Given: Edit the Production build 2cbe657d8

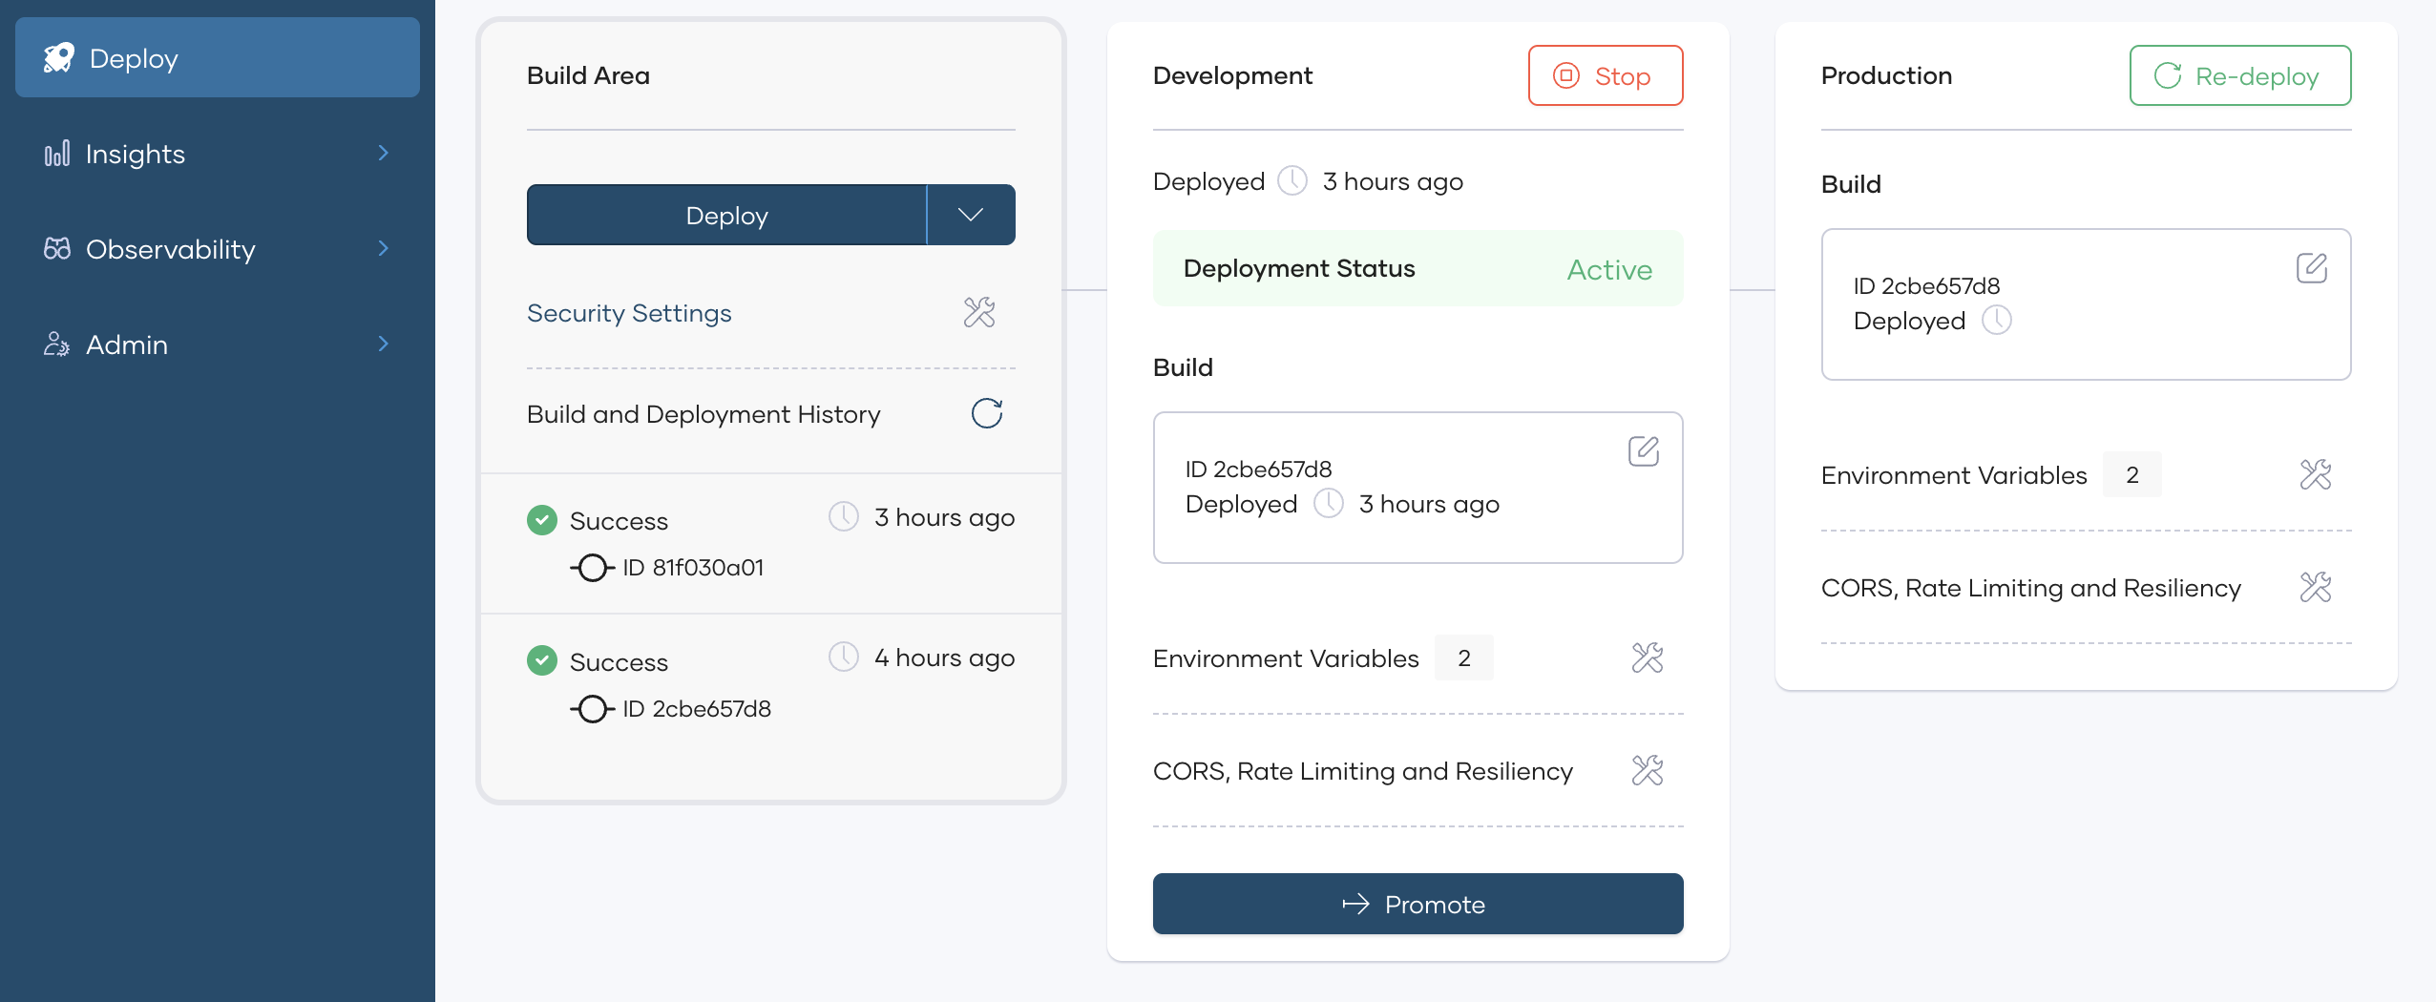Looking at the screenshot, I should tap(2312, 267).
